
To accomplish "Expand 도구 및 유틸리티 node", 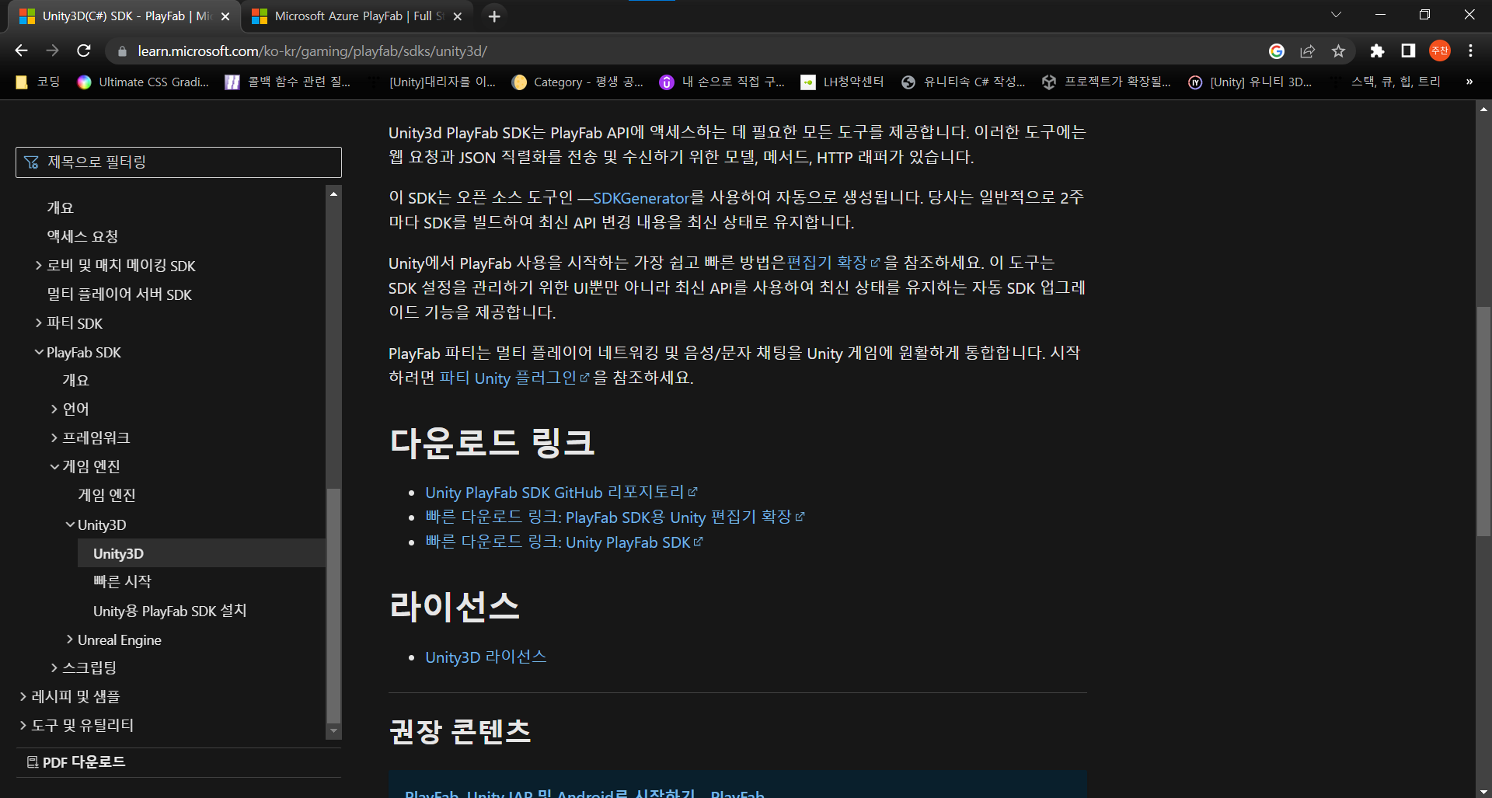I will [23, 725].
